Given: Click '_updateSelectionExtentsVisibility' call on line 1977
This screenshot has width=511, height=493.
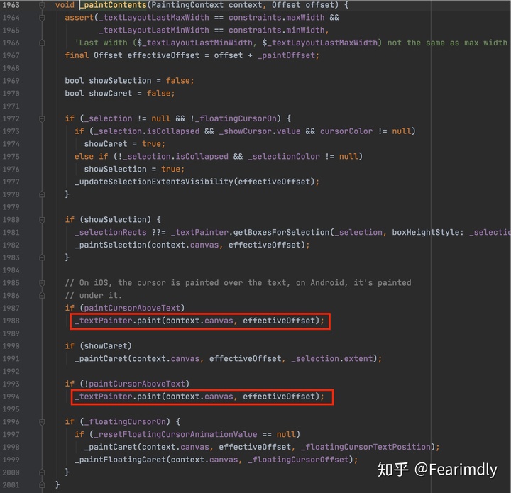Looking at the screenshot, I should tap(154, 182).
